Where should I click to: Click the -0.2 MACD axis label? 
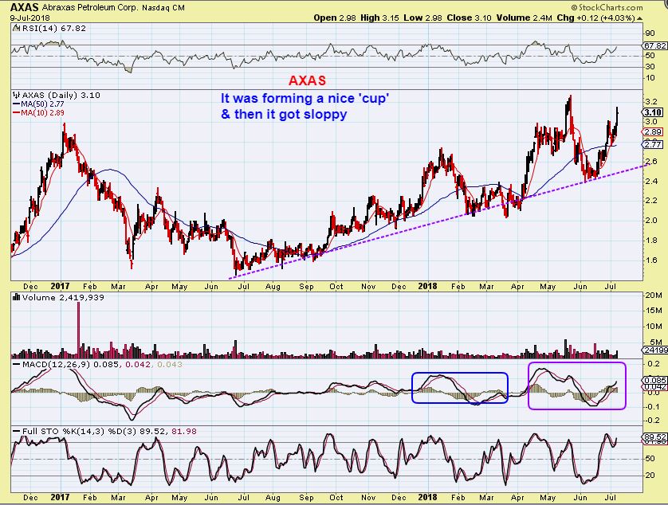[x=652, y=421]
